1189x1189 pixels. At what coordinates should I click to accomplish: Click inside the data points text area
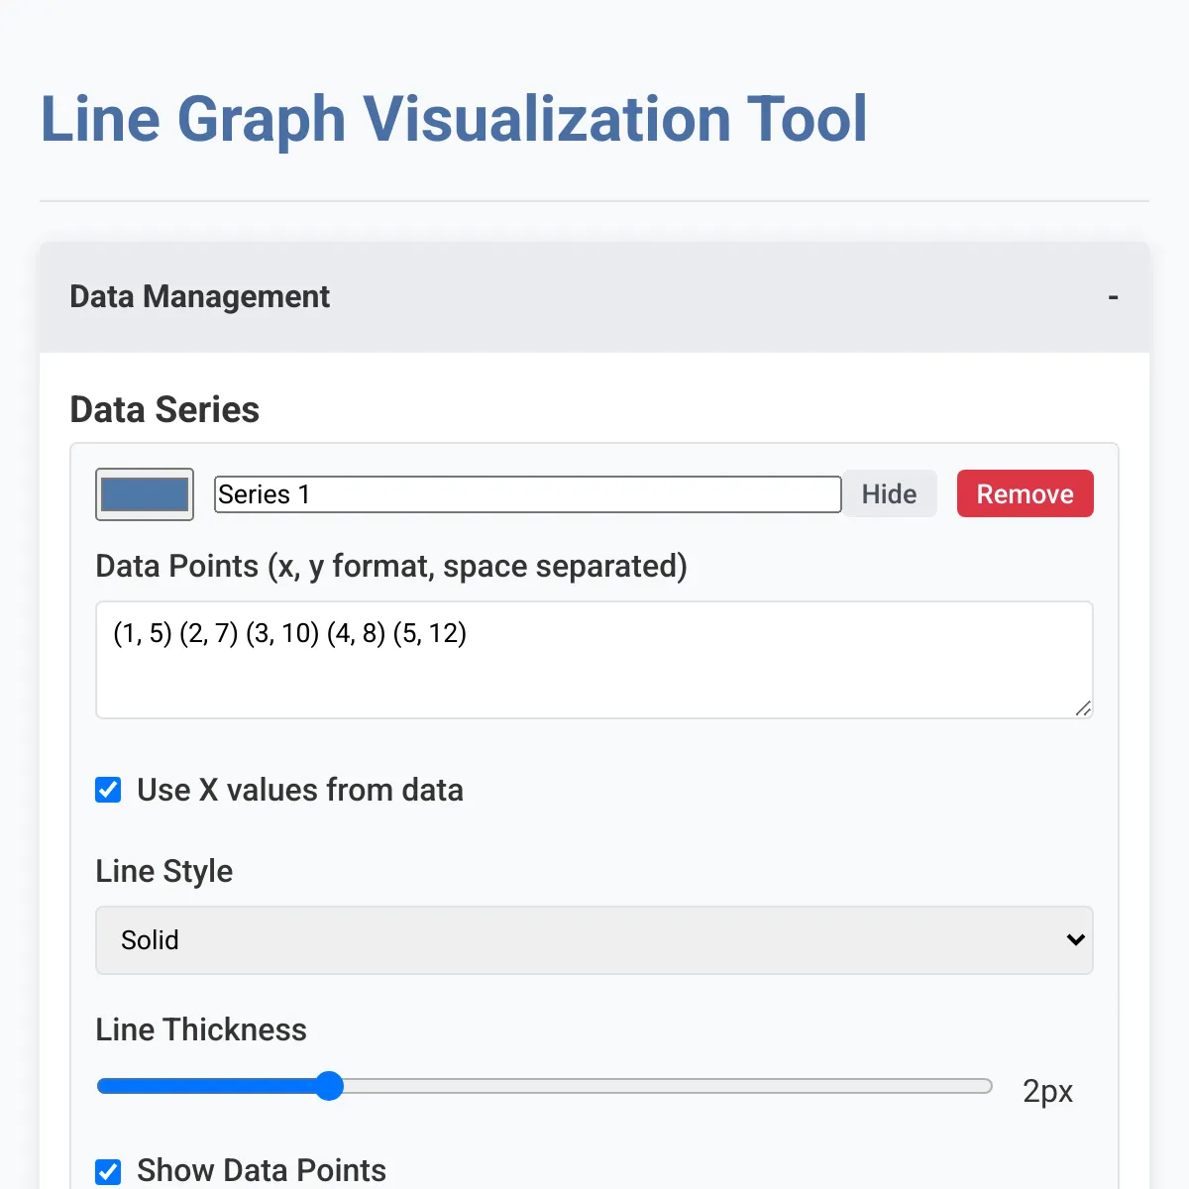coord(594,660)
